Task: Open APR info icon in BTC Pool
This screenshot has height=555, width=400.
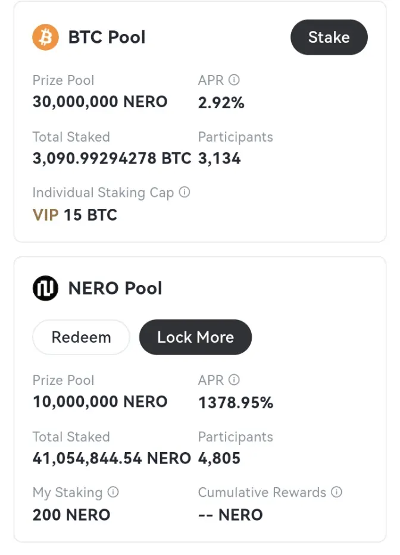Action: pos(234,80)
